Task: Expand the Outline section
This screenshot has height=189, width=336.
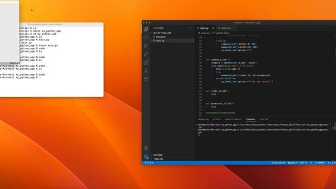Action: [x=157, y=155]
